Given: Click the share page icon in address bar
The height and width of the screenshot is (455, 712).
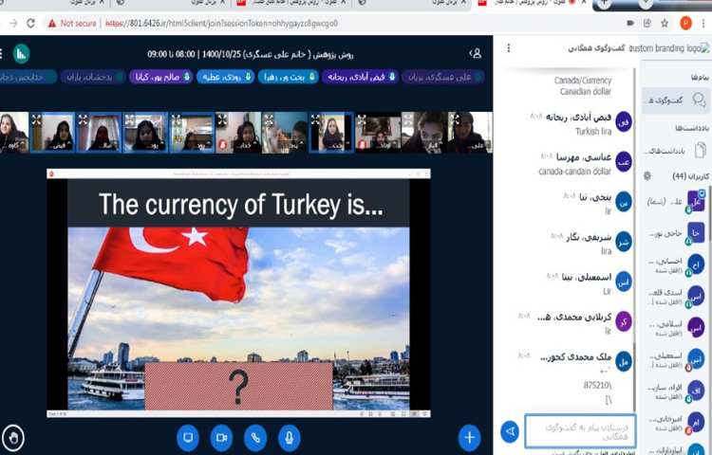Looking at the screenshot, I should point(647,23).
